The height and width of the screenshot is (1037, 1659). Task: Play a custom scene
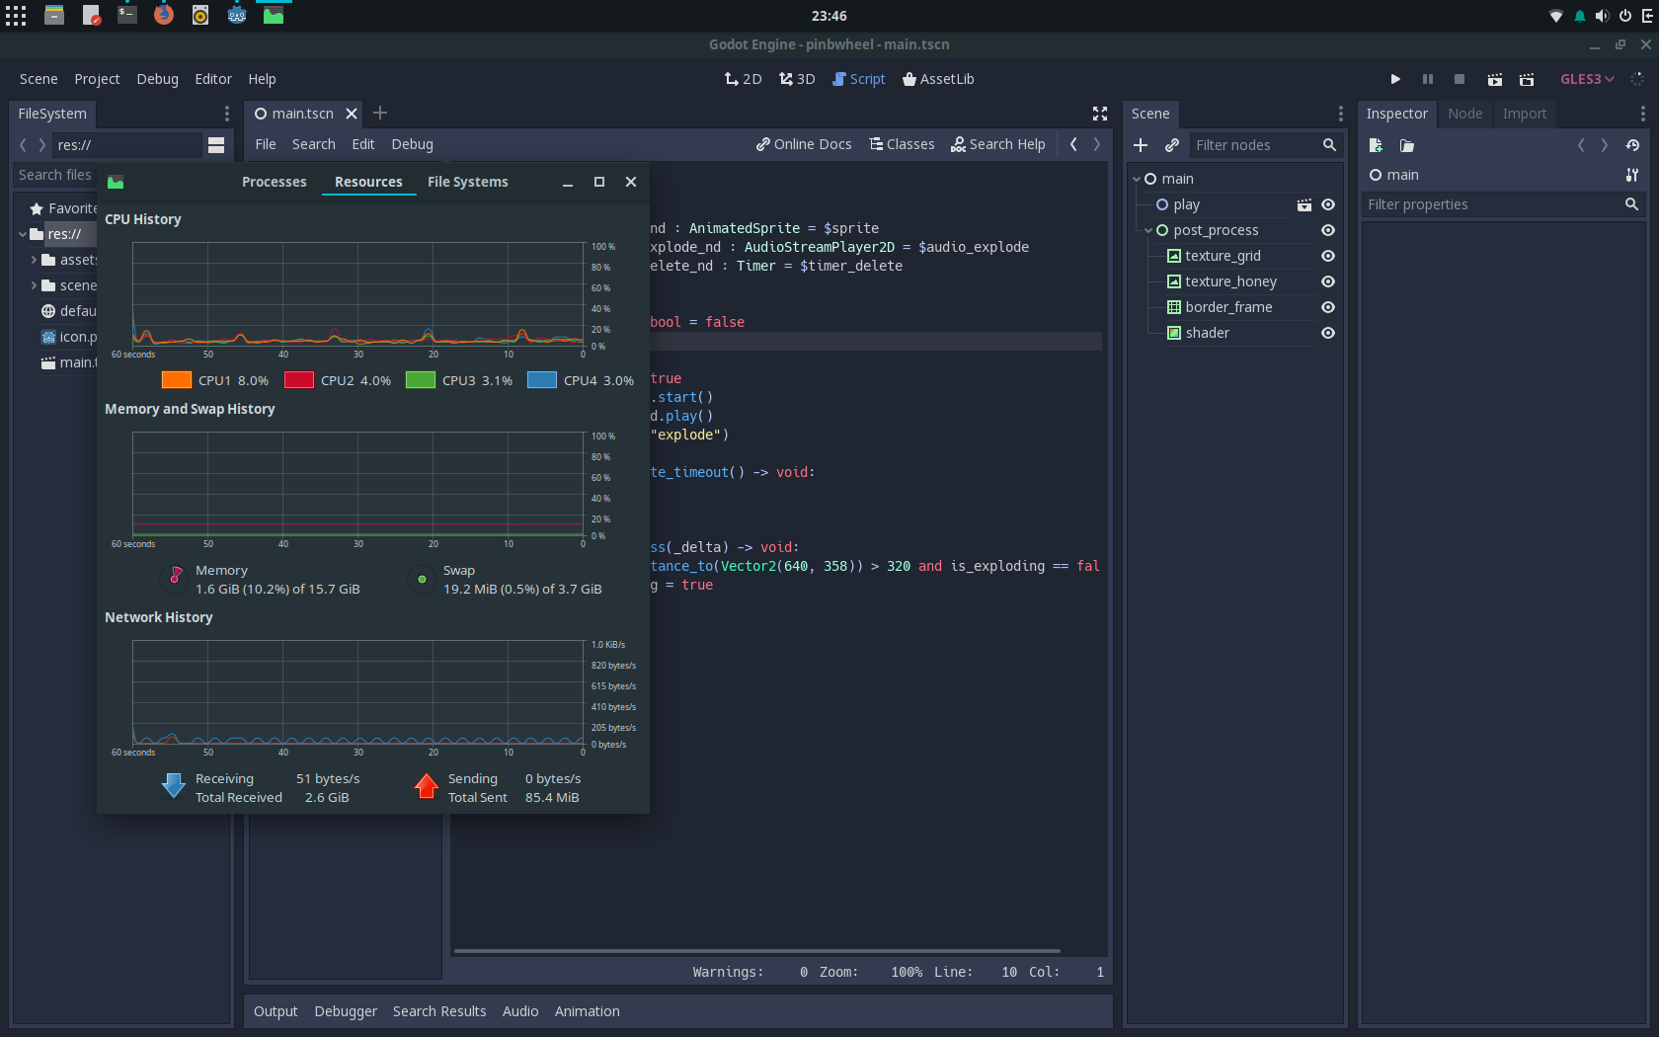[1527, 79]
